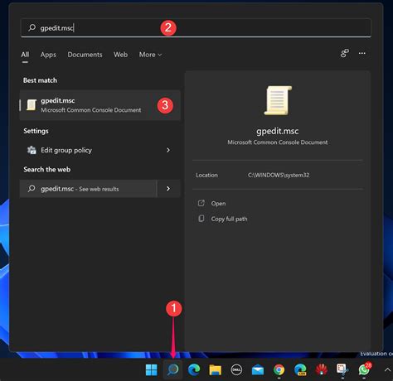This screenshot has height=381, width=393.
Task: Open the three-dot options menu
Action: [x=362, y=53]
